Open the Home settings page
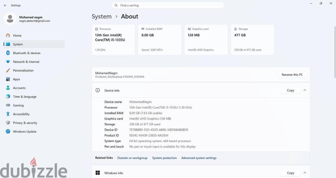Screen dimensions: 336x178 pos(34,36)
